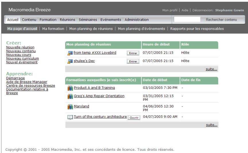Open the Accueil tab
This screenshot has height=153, width=248.
click(13, 19)
